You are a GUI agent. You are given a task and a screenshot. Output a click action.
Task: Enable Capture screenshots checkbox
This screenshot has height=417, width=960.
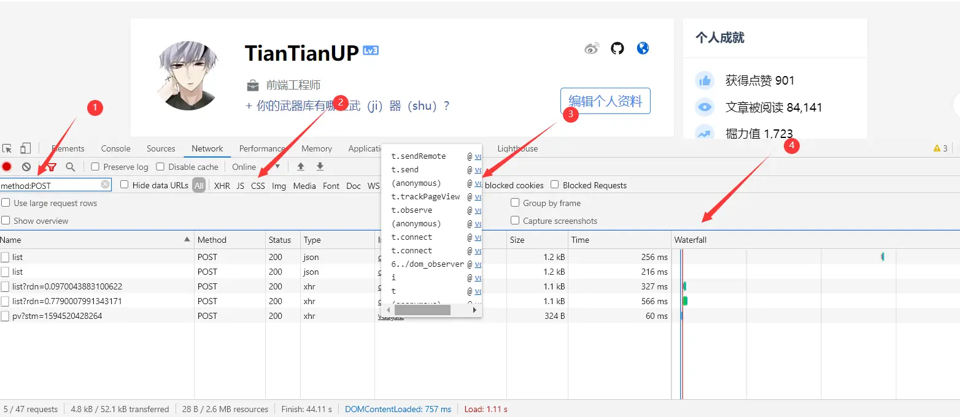(515, 221)
